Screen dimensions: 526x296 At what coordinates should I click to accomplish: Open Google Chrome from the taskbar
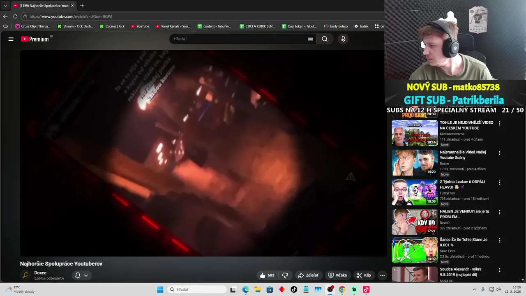click(x=342, y=289)
